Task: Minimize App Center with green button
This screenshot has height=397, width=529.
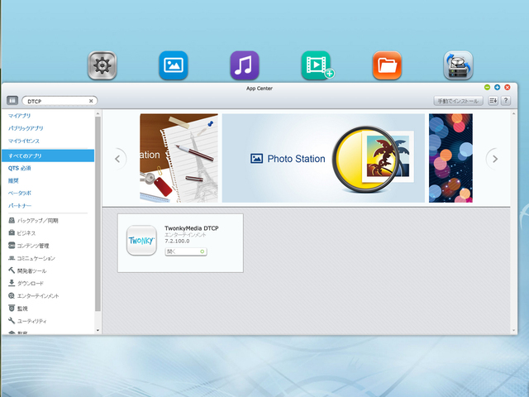Action: 487,88
